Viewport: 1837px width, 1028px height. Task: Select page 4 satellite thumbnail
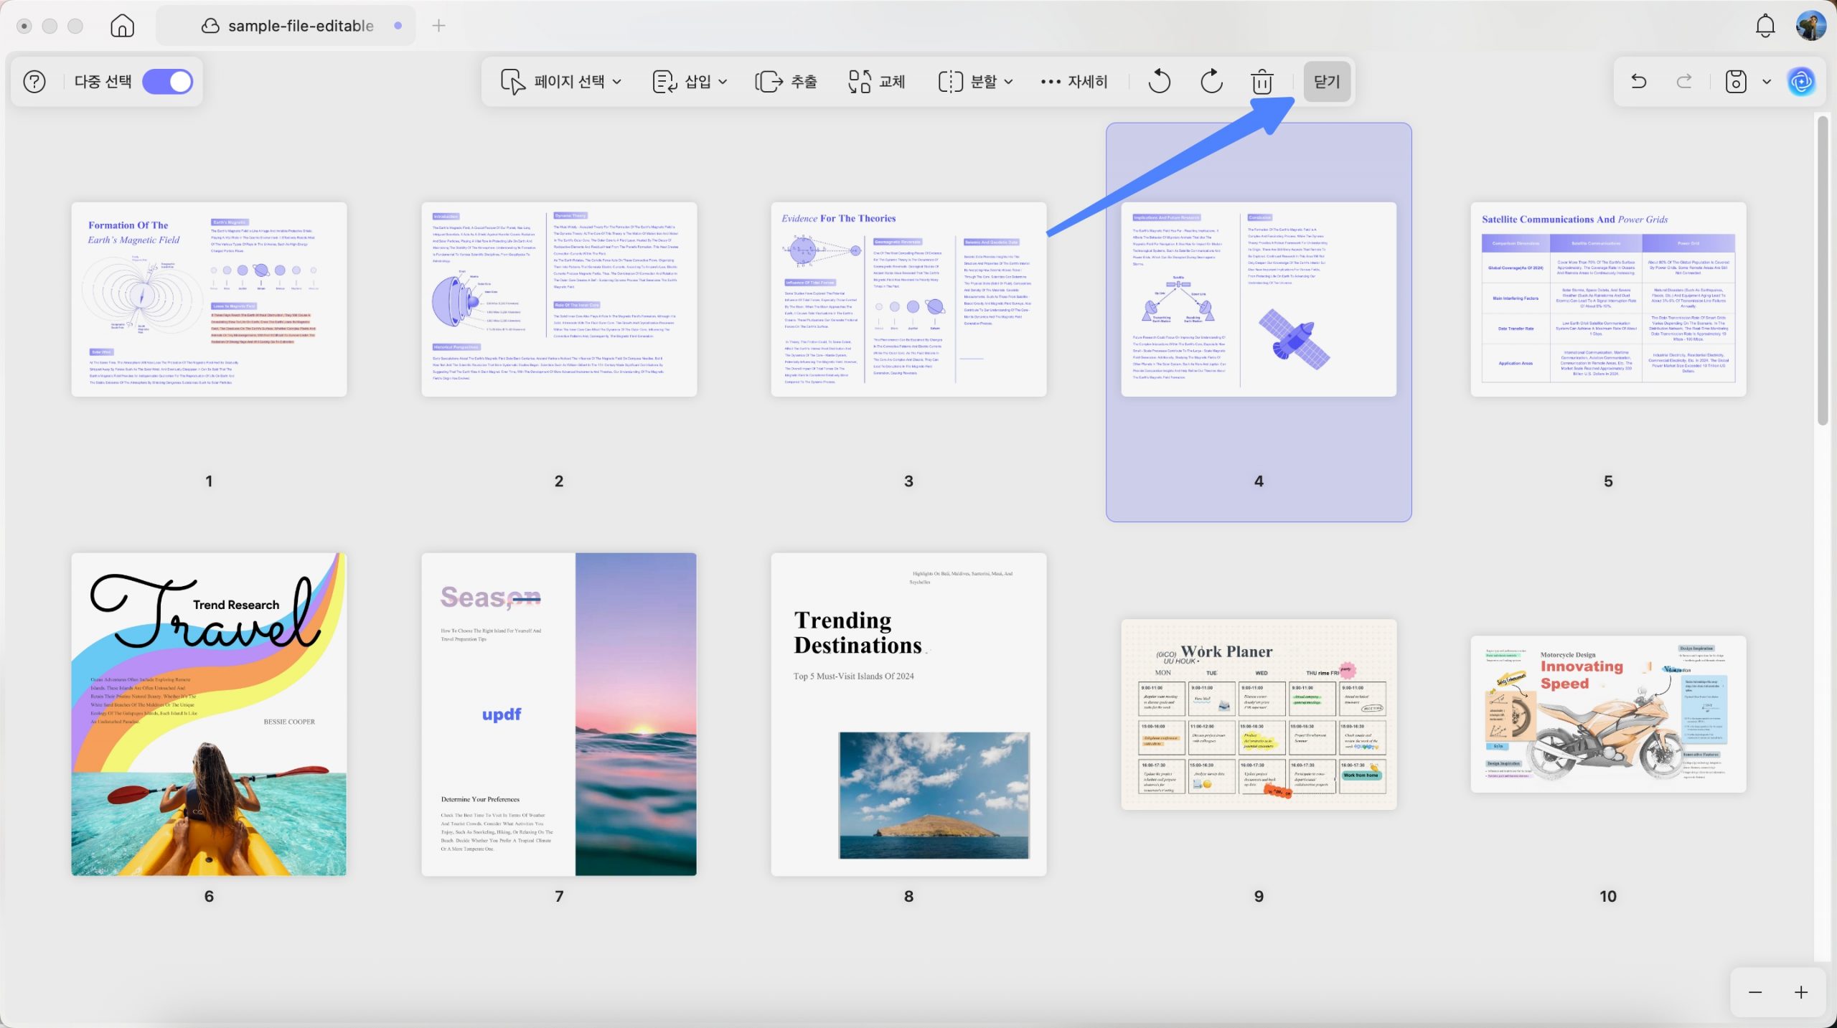click(x=1259, y=299)
